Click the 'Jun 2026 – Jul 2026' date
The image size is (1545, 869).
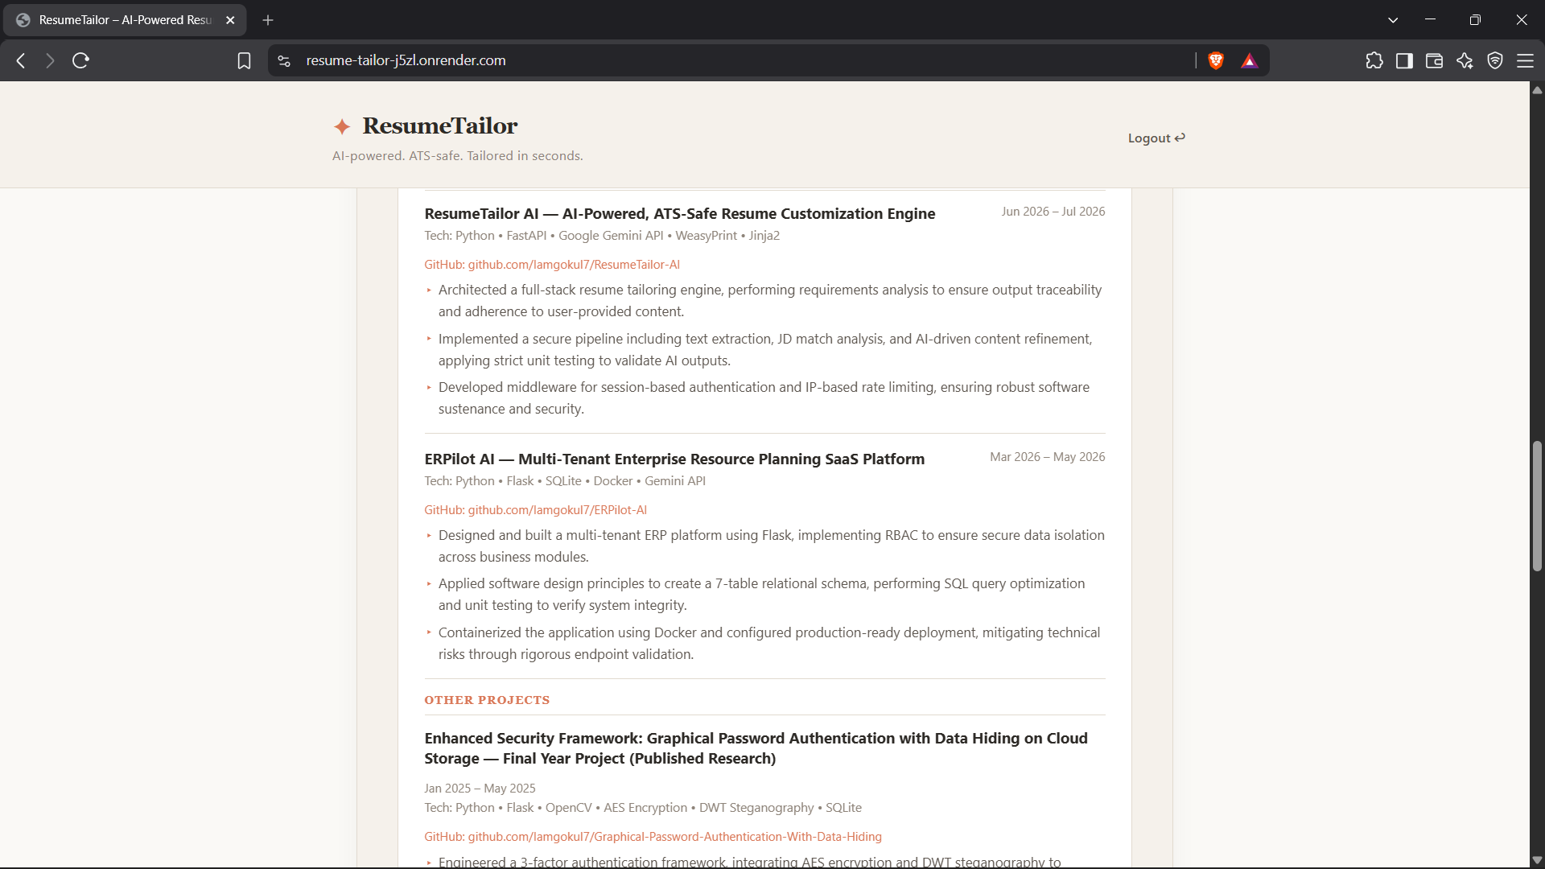[x=1053, y=212]
